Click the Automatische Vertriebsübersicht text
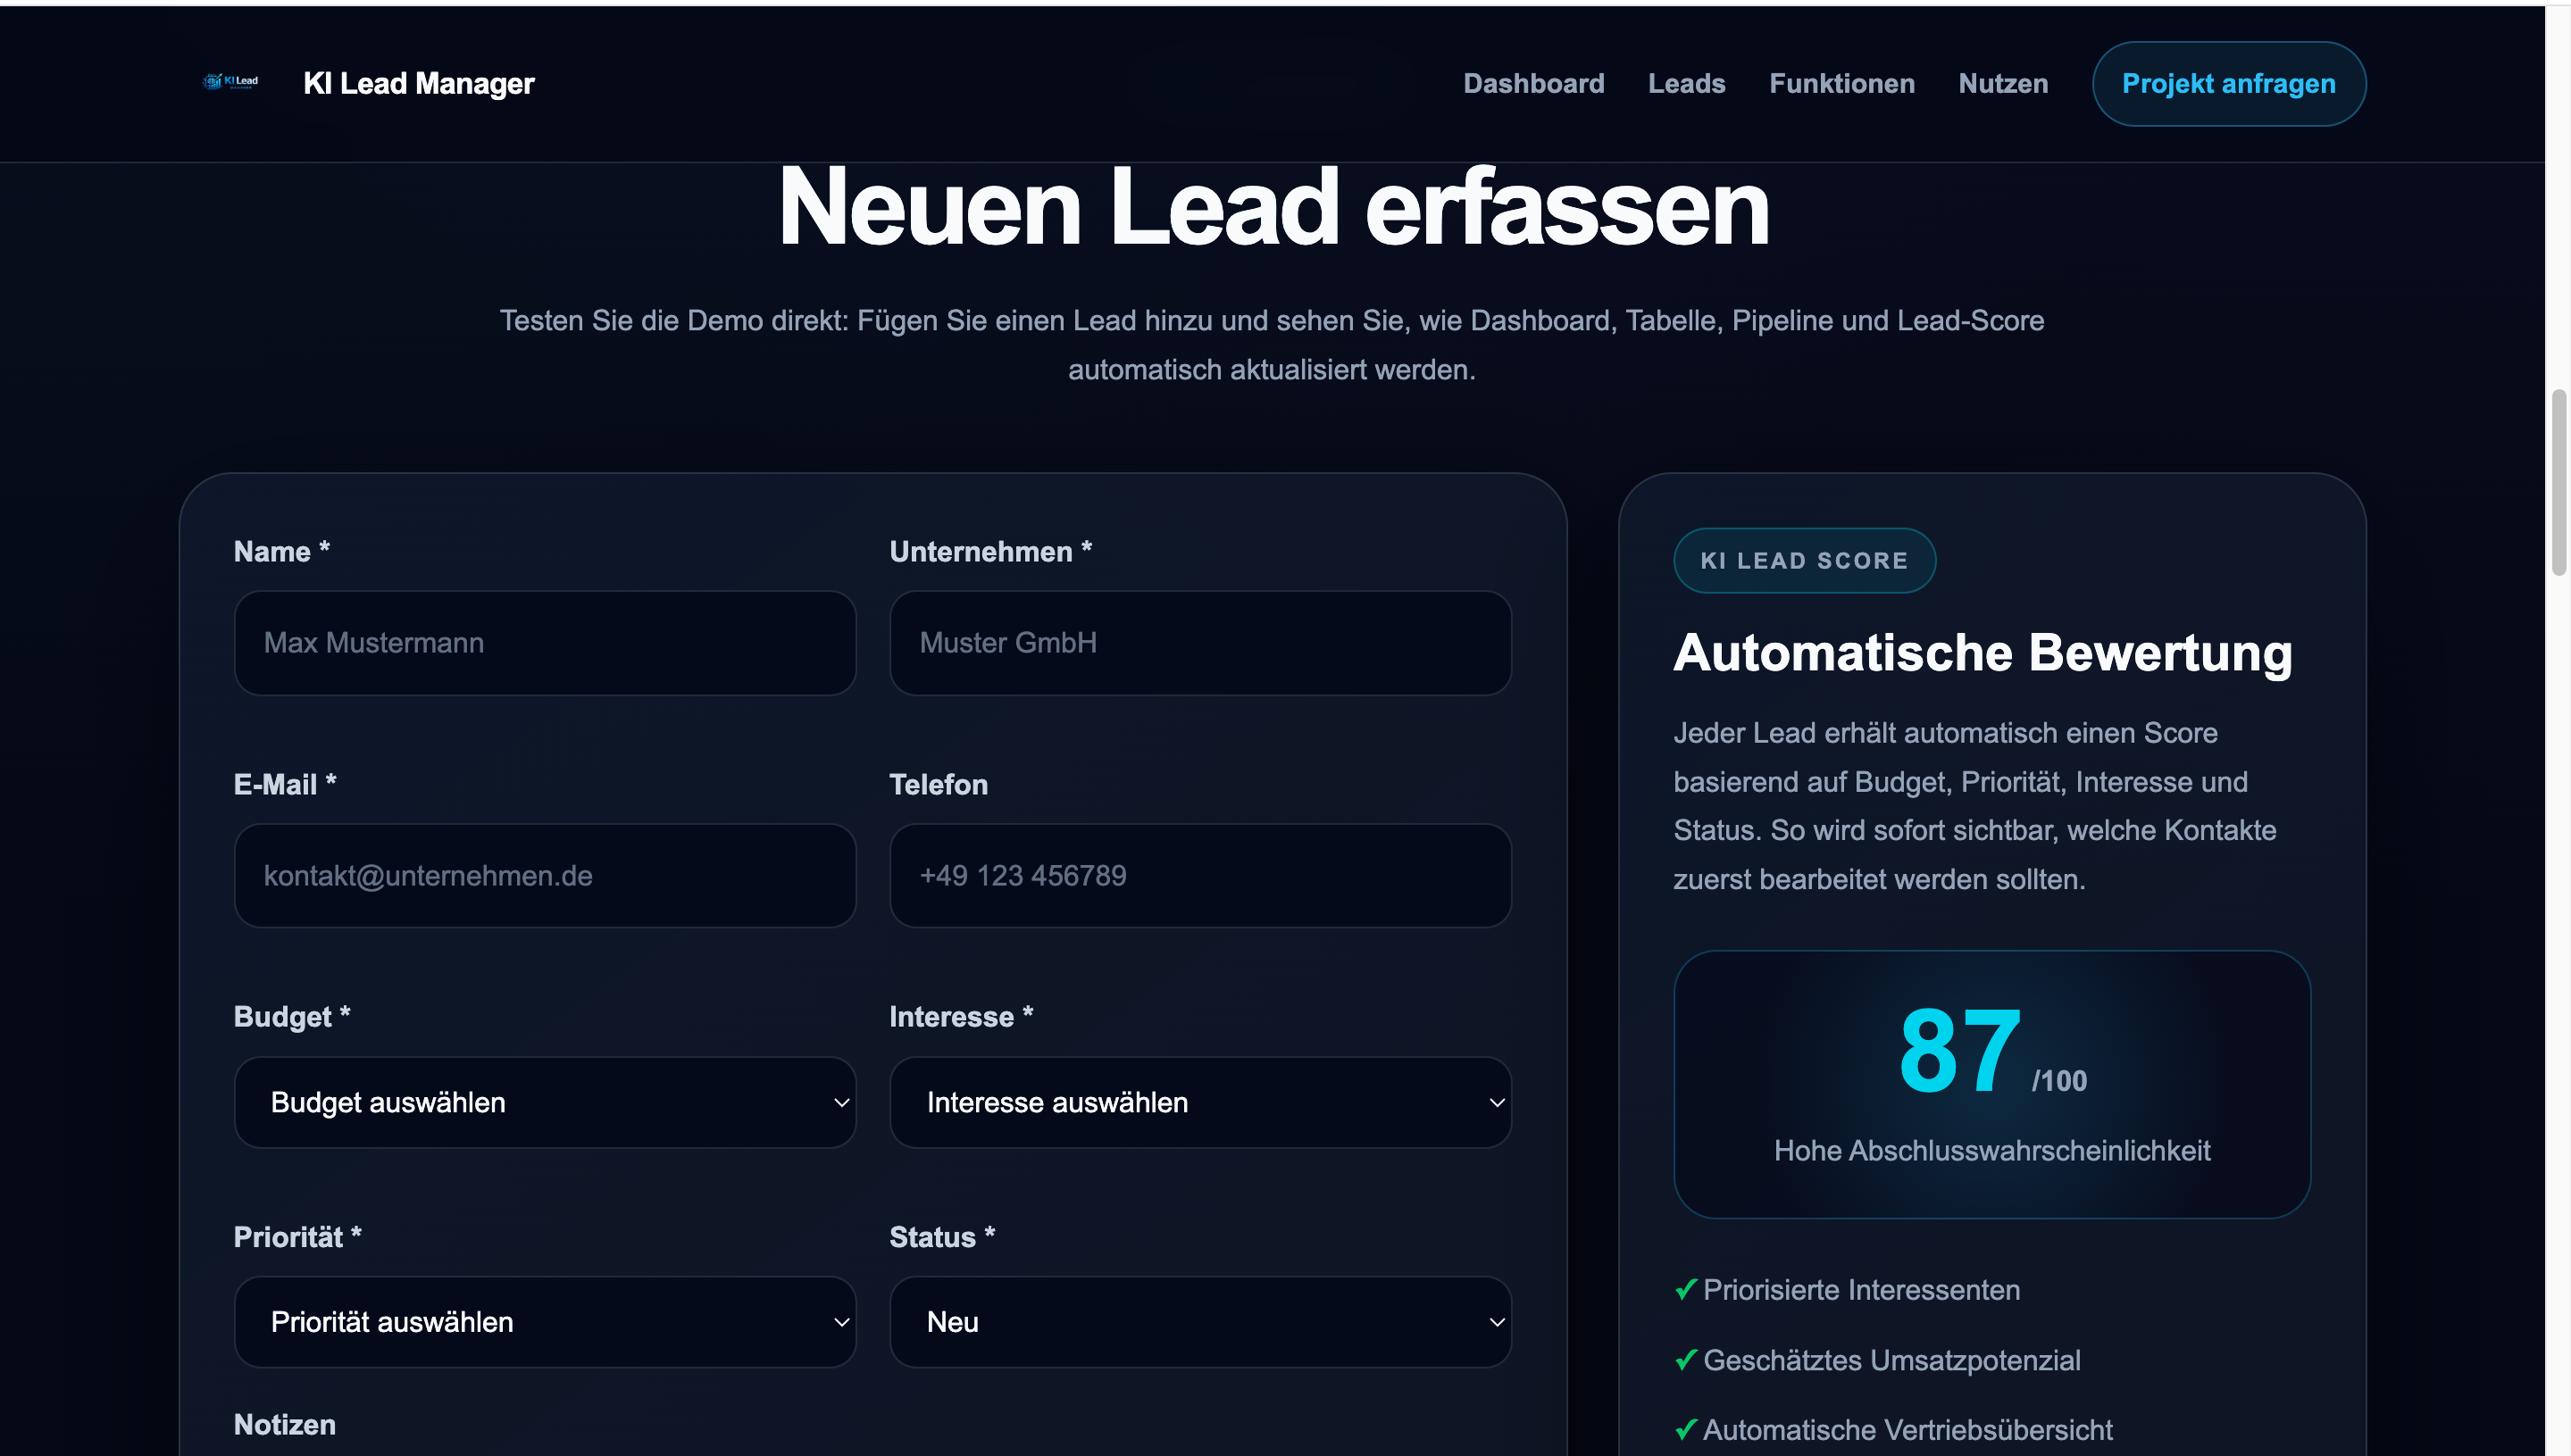 1907,1430
